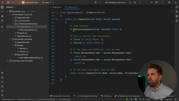Collapse the Dometrain.Linq.Data project node
The height and width of the screenshot is (101, 179).
10,39
